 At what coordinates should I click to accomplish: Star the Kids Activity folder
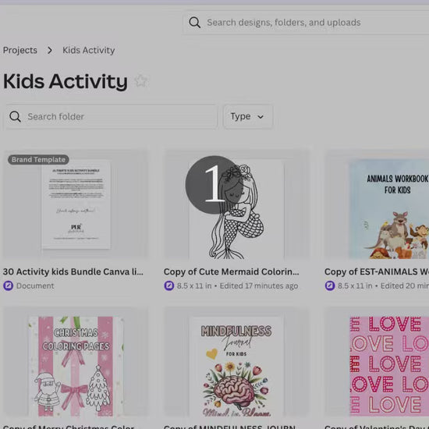click(141, 81)
